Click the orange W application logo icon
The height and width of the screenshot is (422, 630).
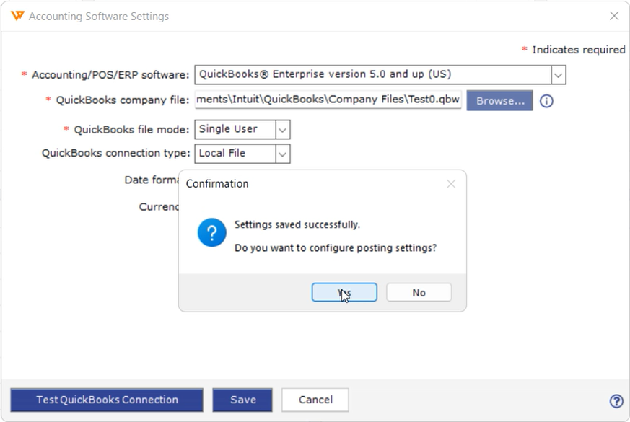[17, 16]
